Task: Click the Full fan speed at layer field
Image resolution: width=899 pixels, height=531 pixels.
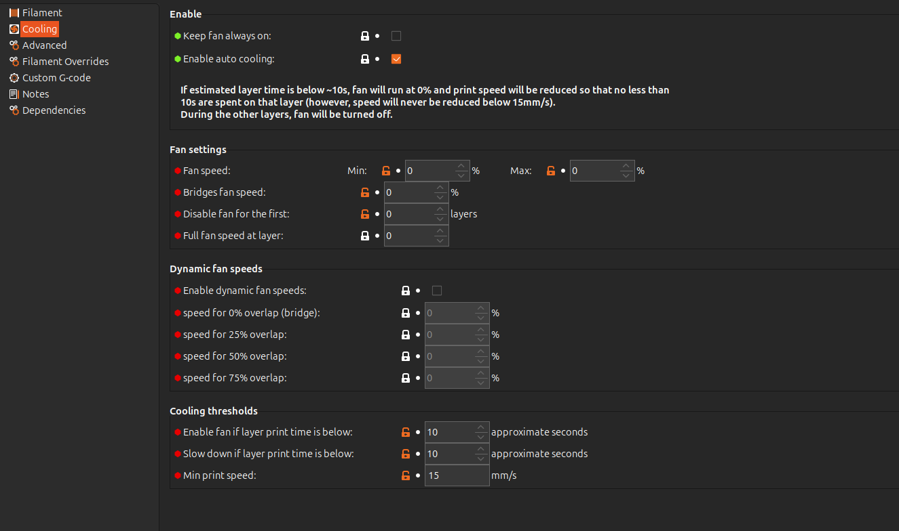Action: tap(408, 236)
